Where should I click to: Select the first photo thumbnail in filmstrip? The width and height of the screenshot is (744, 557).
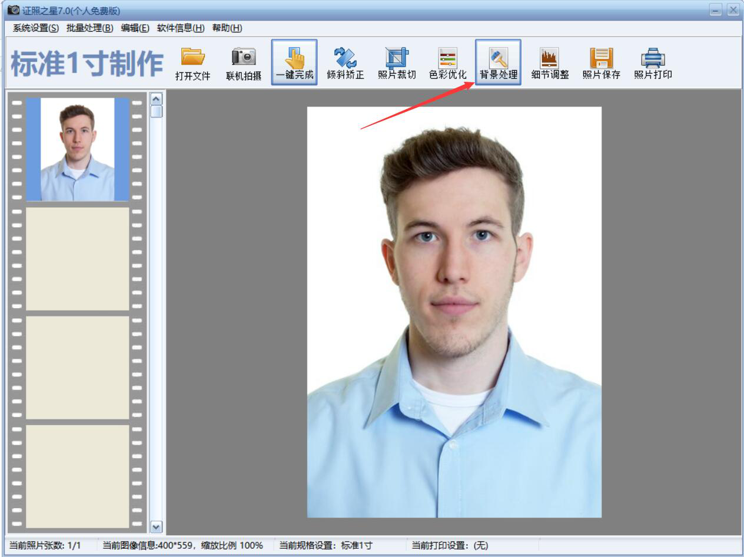tap(77, 149)
